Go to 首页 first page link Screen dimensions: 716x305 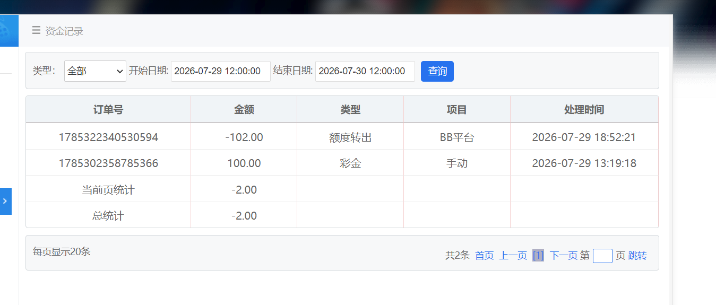click(x=484, y=256)
